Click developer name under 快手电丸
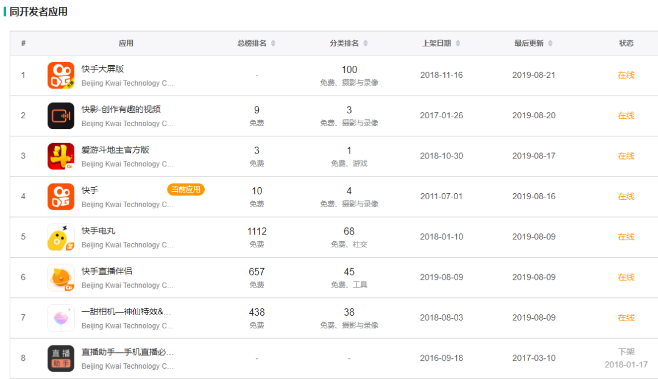 (127, 245)
